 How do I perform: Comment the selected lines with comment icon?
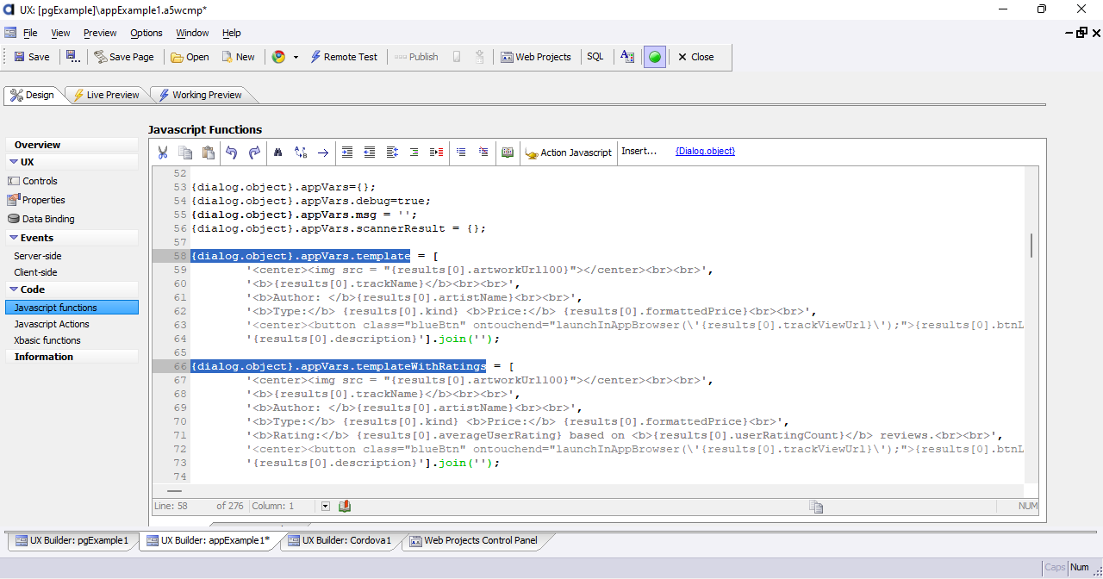pyautogui.click(x=461, y=153)
